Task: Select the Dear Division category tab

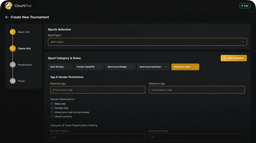Action: pos(57,67)
